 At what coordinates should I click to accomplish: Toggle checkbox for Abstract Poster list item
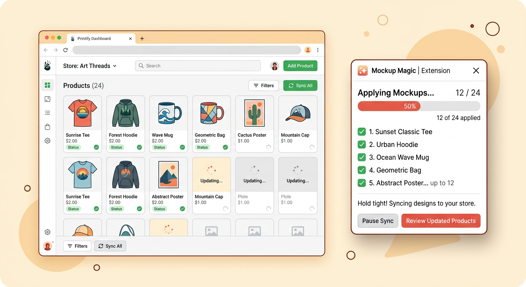coord(362,183)
